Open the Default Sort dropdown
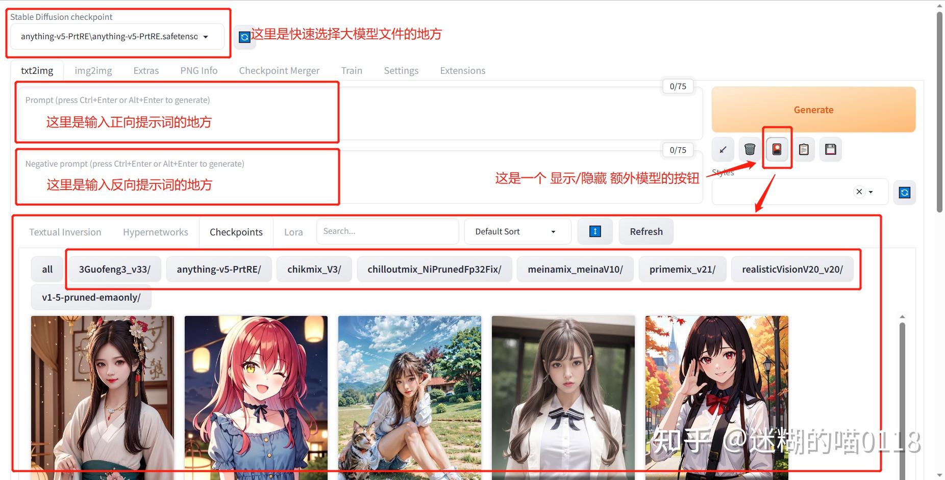Viewport: 945px width, 480px height. [x=516, y=231]
